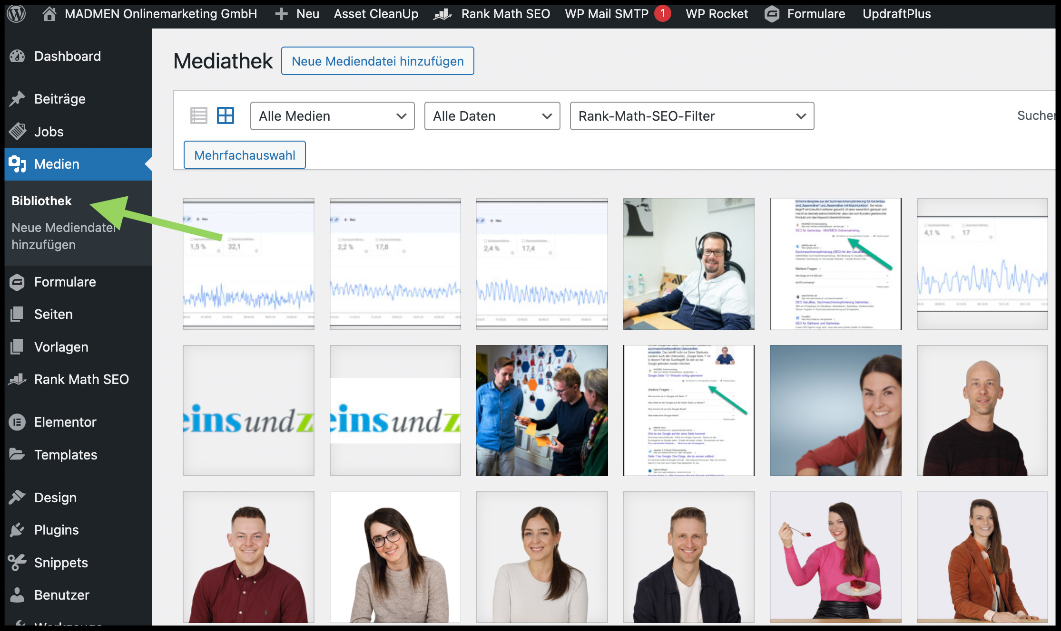The height and width of the screenshot is (631, 1061).
Task: Click the Rank Math SEO sidebar icon
Action: click(17, 379)
